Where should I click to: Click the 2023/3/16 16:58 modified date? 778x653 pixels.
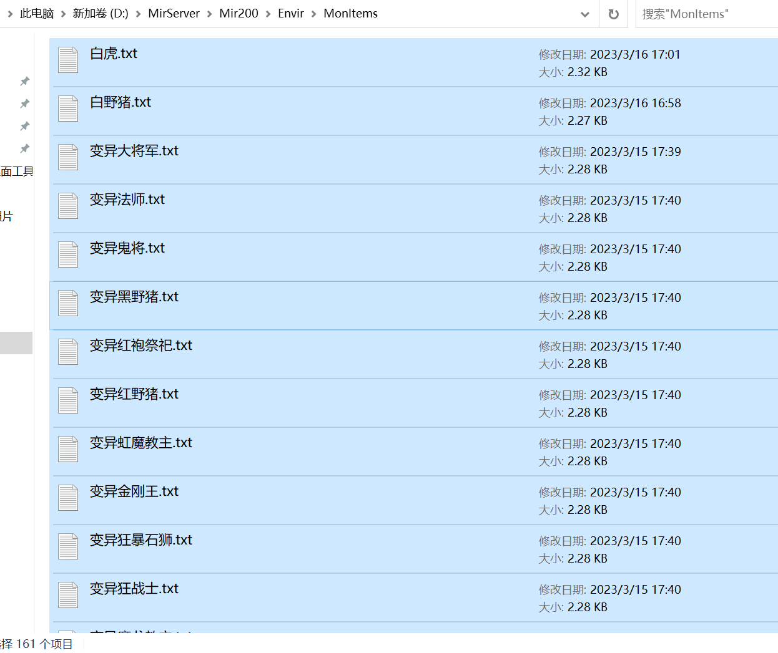[x=636, y=103]
